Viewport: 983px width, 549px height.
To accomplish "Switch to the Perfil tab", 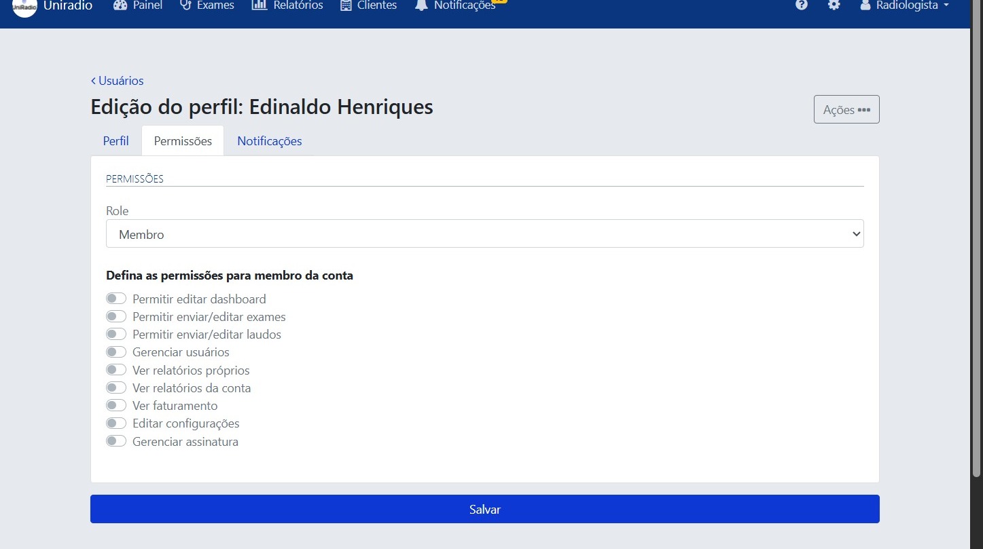I will tap(115, 140).
